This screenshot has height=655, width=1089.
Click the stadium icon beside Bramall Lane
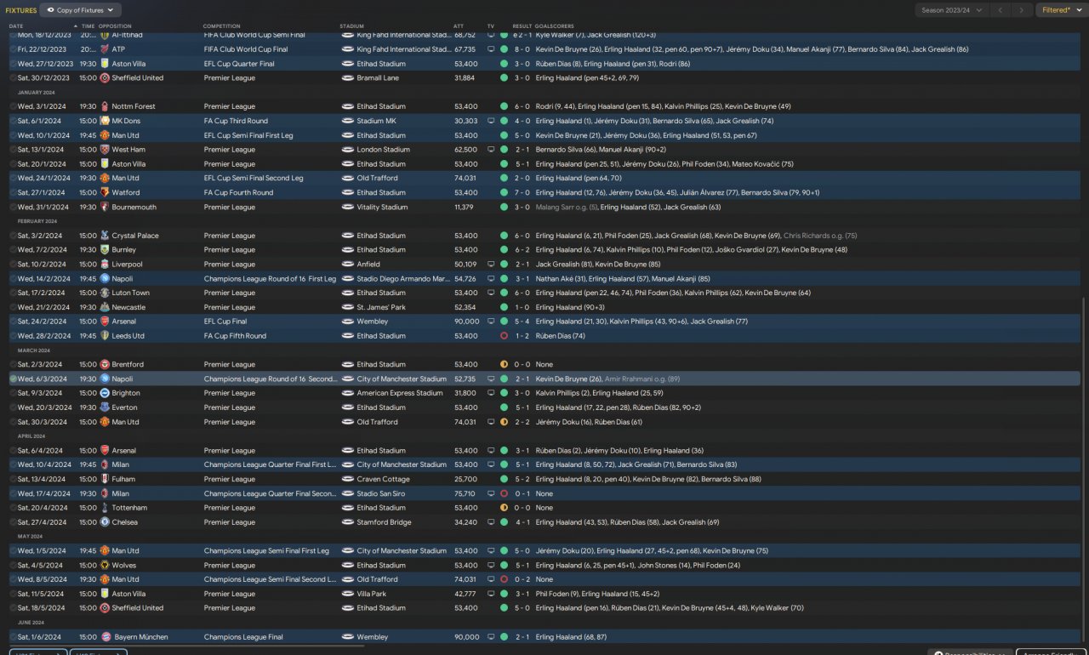pyautogui.click(x=347, y=78)
